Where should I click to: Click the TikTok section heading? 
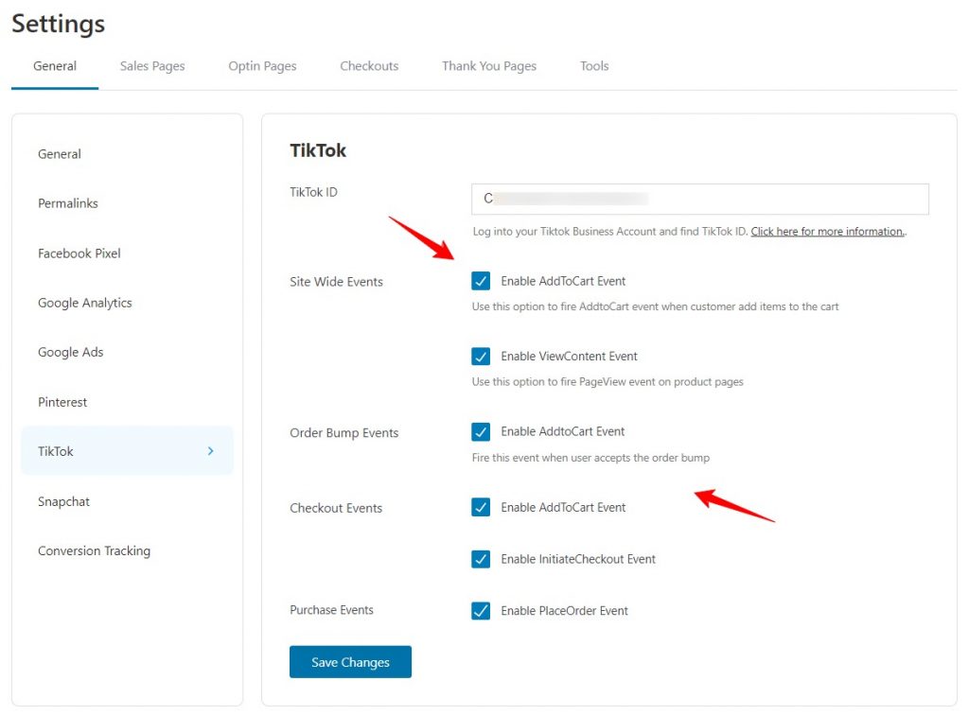pyautogui.click(x=318, y=150)
